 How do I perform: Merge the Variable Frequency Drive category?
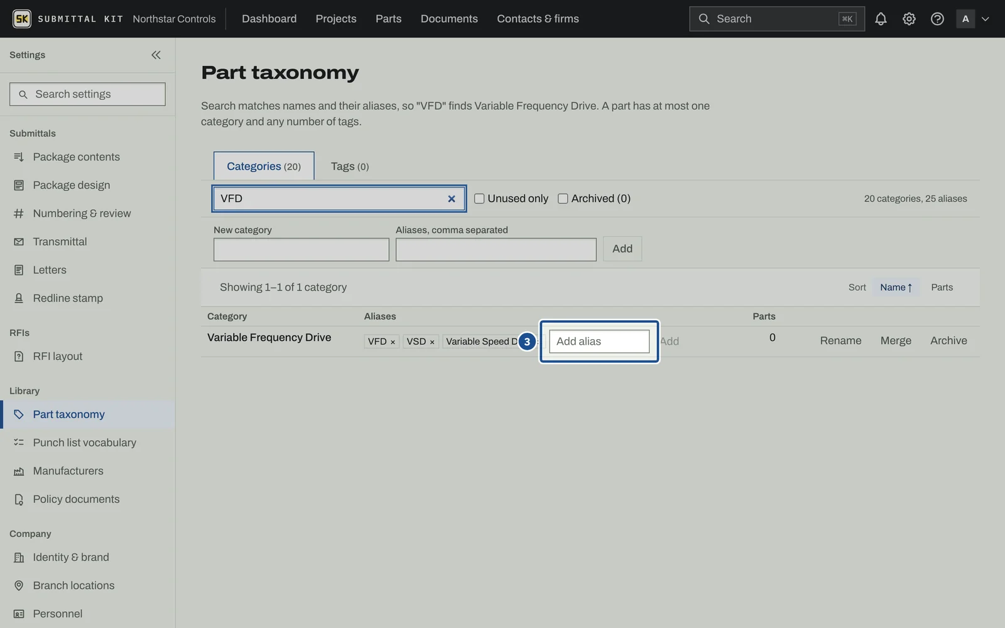pos(896,341)
